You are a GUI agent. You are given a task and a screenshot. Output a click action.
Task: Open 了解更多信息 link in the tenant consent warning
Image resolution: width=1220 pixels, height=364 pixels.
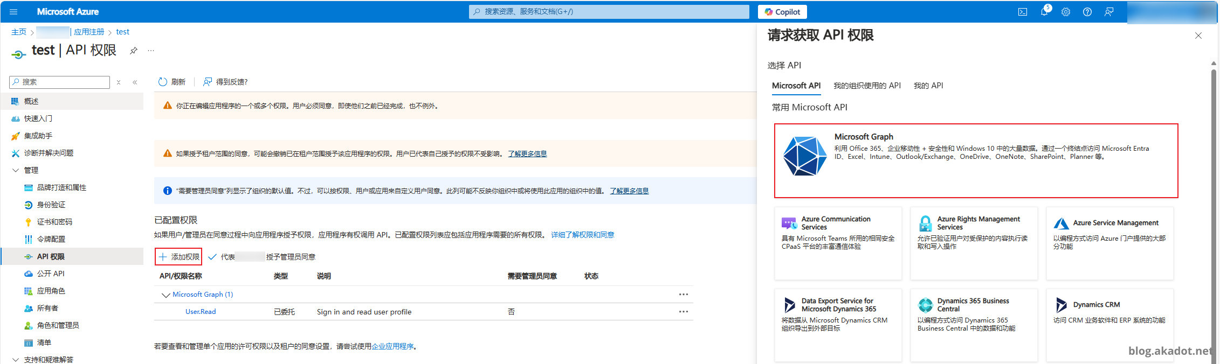(527, 154)
